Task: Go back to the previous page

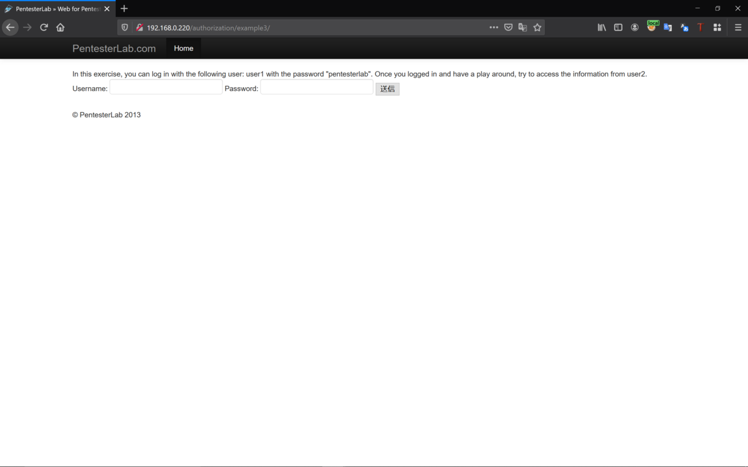Action: click(x=10, y=27)
